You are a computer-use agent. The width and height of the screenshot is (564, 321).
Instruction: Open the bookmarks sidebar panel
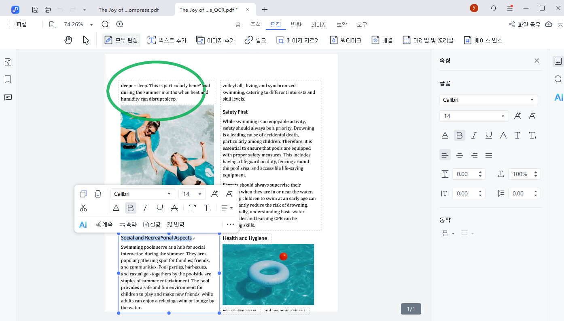pyautogui.click(x=8, y=79)
